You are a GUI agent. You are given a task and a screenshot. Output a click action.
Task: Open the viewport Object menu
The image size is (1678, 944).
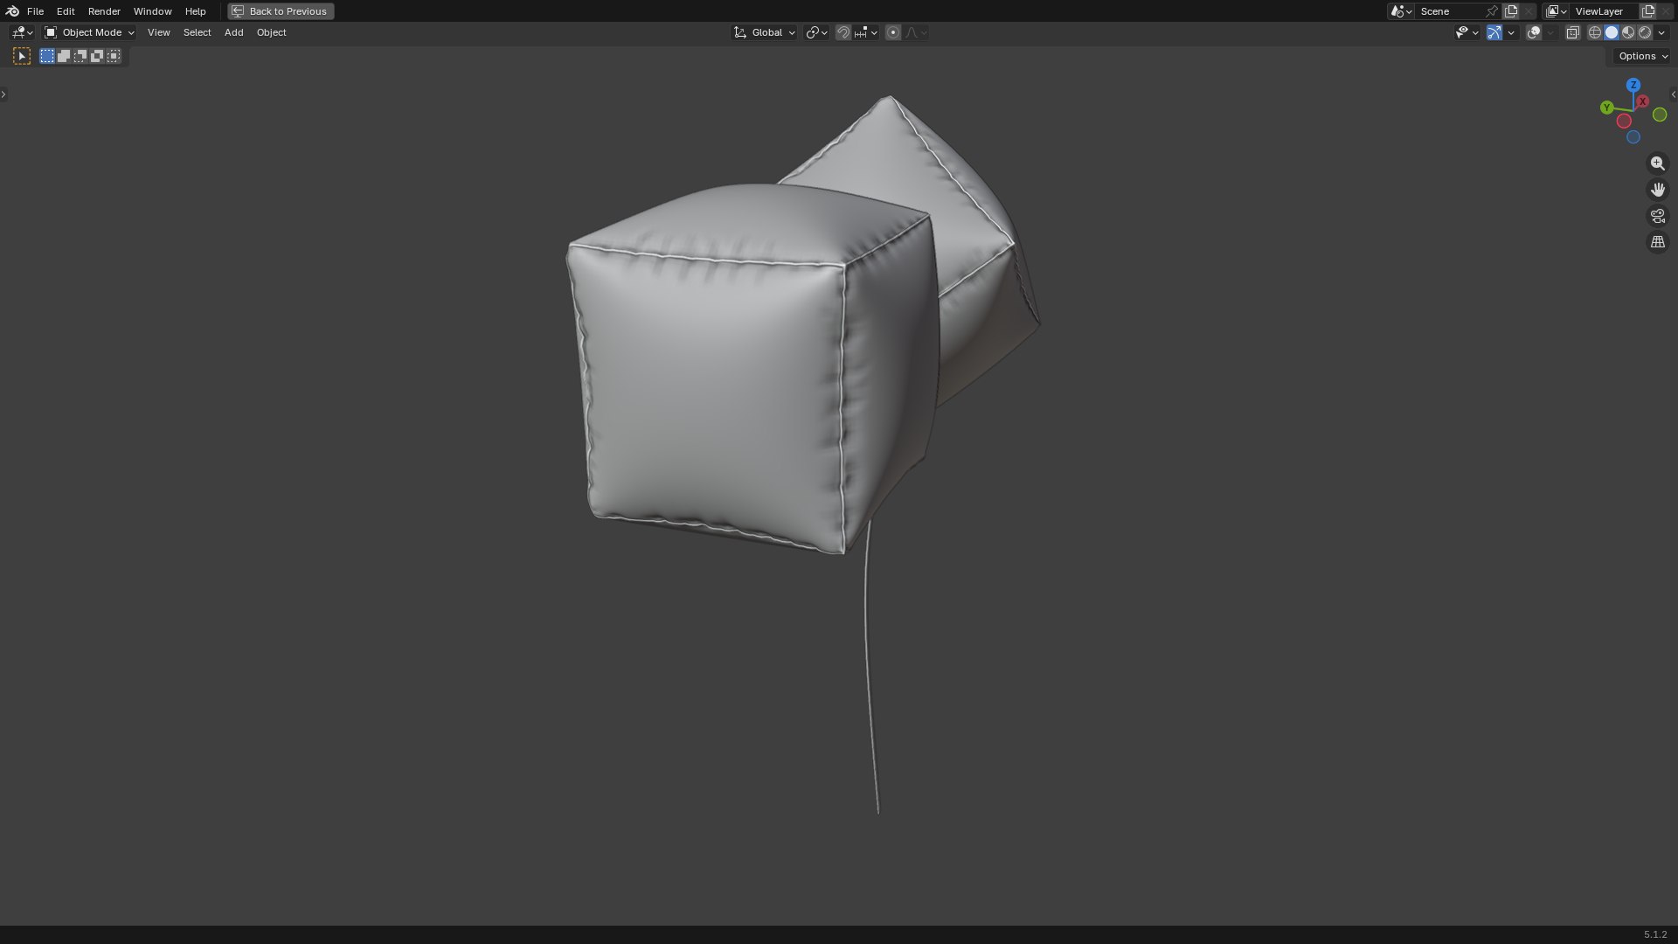tap(271, 32)
